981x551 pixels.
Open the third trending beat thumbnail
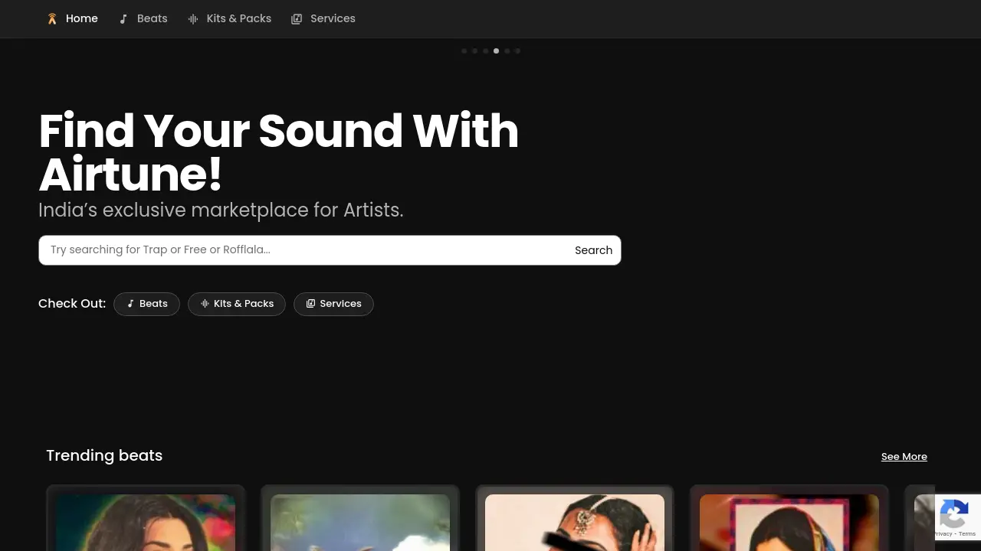[575, 523]
